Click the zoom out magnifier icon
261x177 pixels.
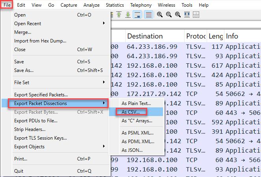click(168, 15)
